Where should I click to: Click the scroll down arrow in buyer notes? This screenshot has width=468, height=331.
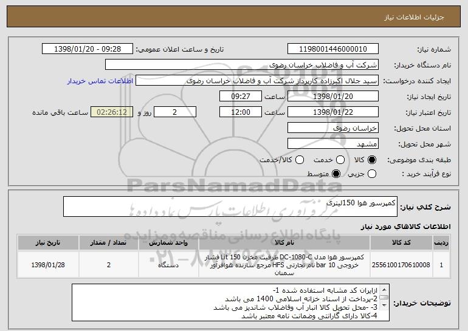[x=384, y=305]
